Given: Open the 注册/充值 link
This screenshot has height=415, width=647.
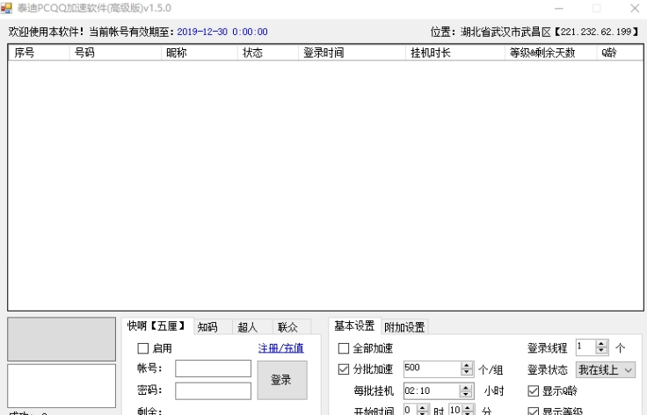Looking at the screenshot, I should tap(281, 348).
